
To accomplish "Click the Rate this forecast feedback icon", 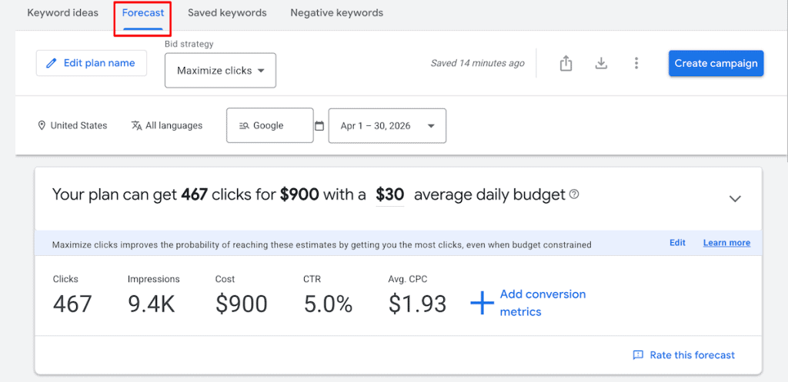I will [x=638, y=355].
